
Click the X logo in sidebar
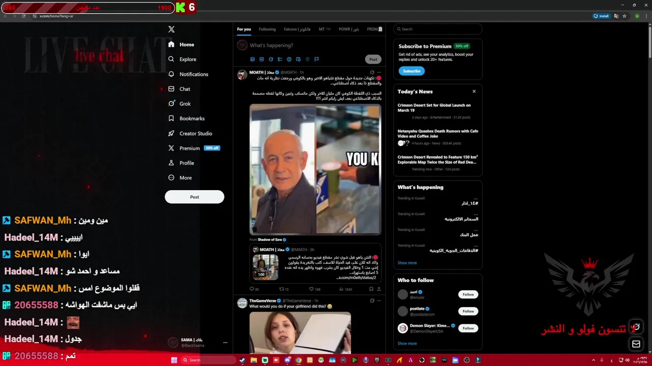(x=171, y=29)
